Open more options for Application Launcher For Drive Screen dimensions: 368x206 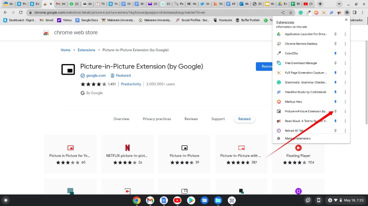tap(345, 34)
